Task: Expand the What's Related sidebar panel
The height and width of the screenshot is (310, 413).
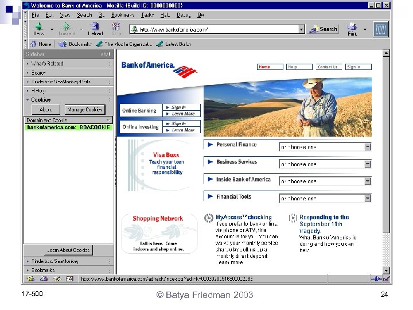Action: (68, 64)
